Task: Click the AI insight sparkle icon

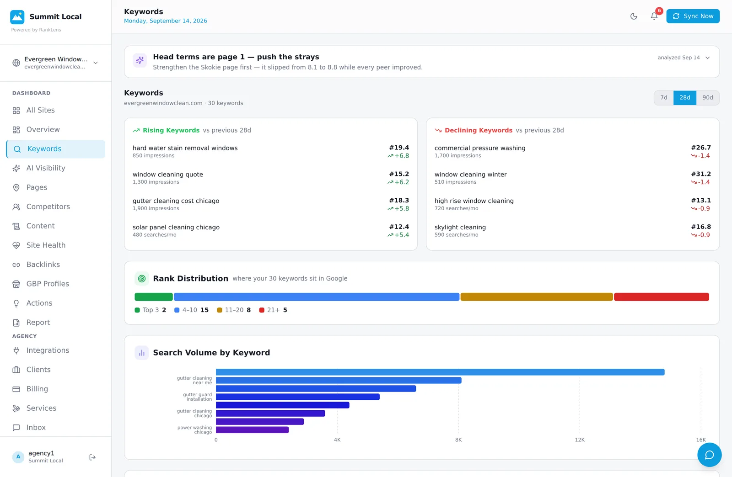Action: [140, 60]
